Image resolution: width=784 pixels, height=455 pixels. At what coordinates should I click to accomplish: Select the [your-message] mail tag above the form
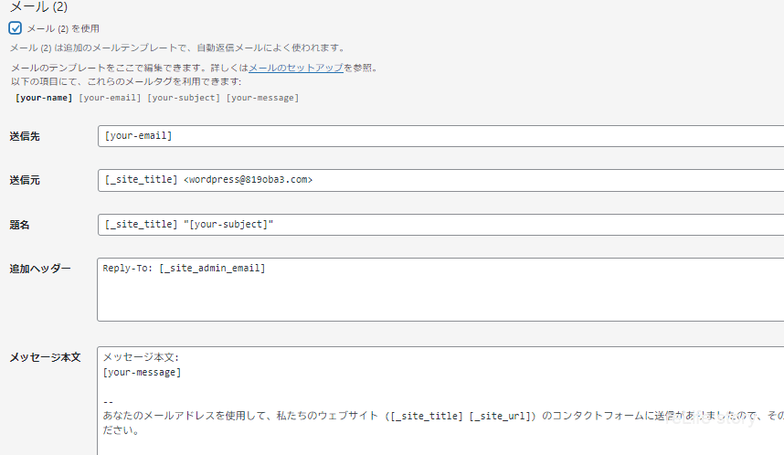tap(262, 98)
